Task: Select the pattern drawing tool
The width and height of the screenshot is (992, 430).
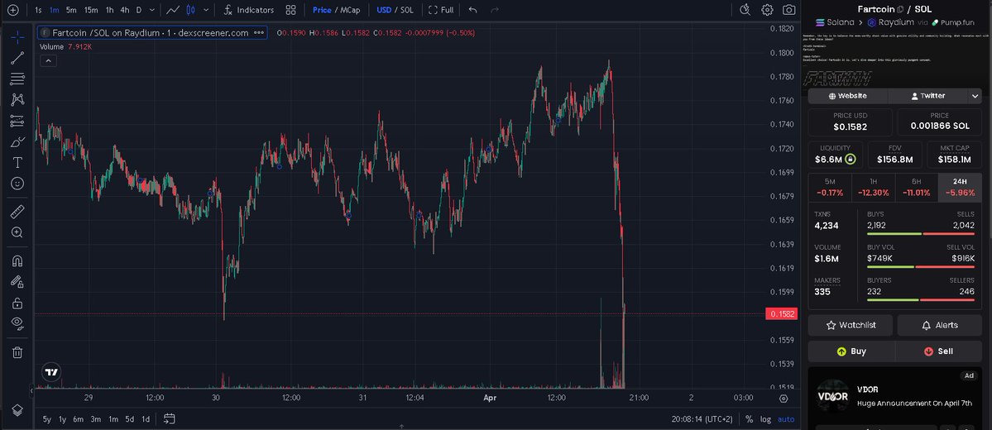Action: click(17, 100)
